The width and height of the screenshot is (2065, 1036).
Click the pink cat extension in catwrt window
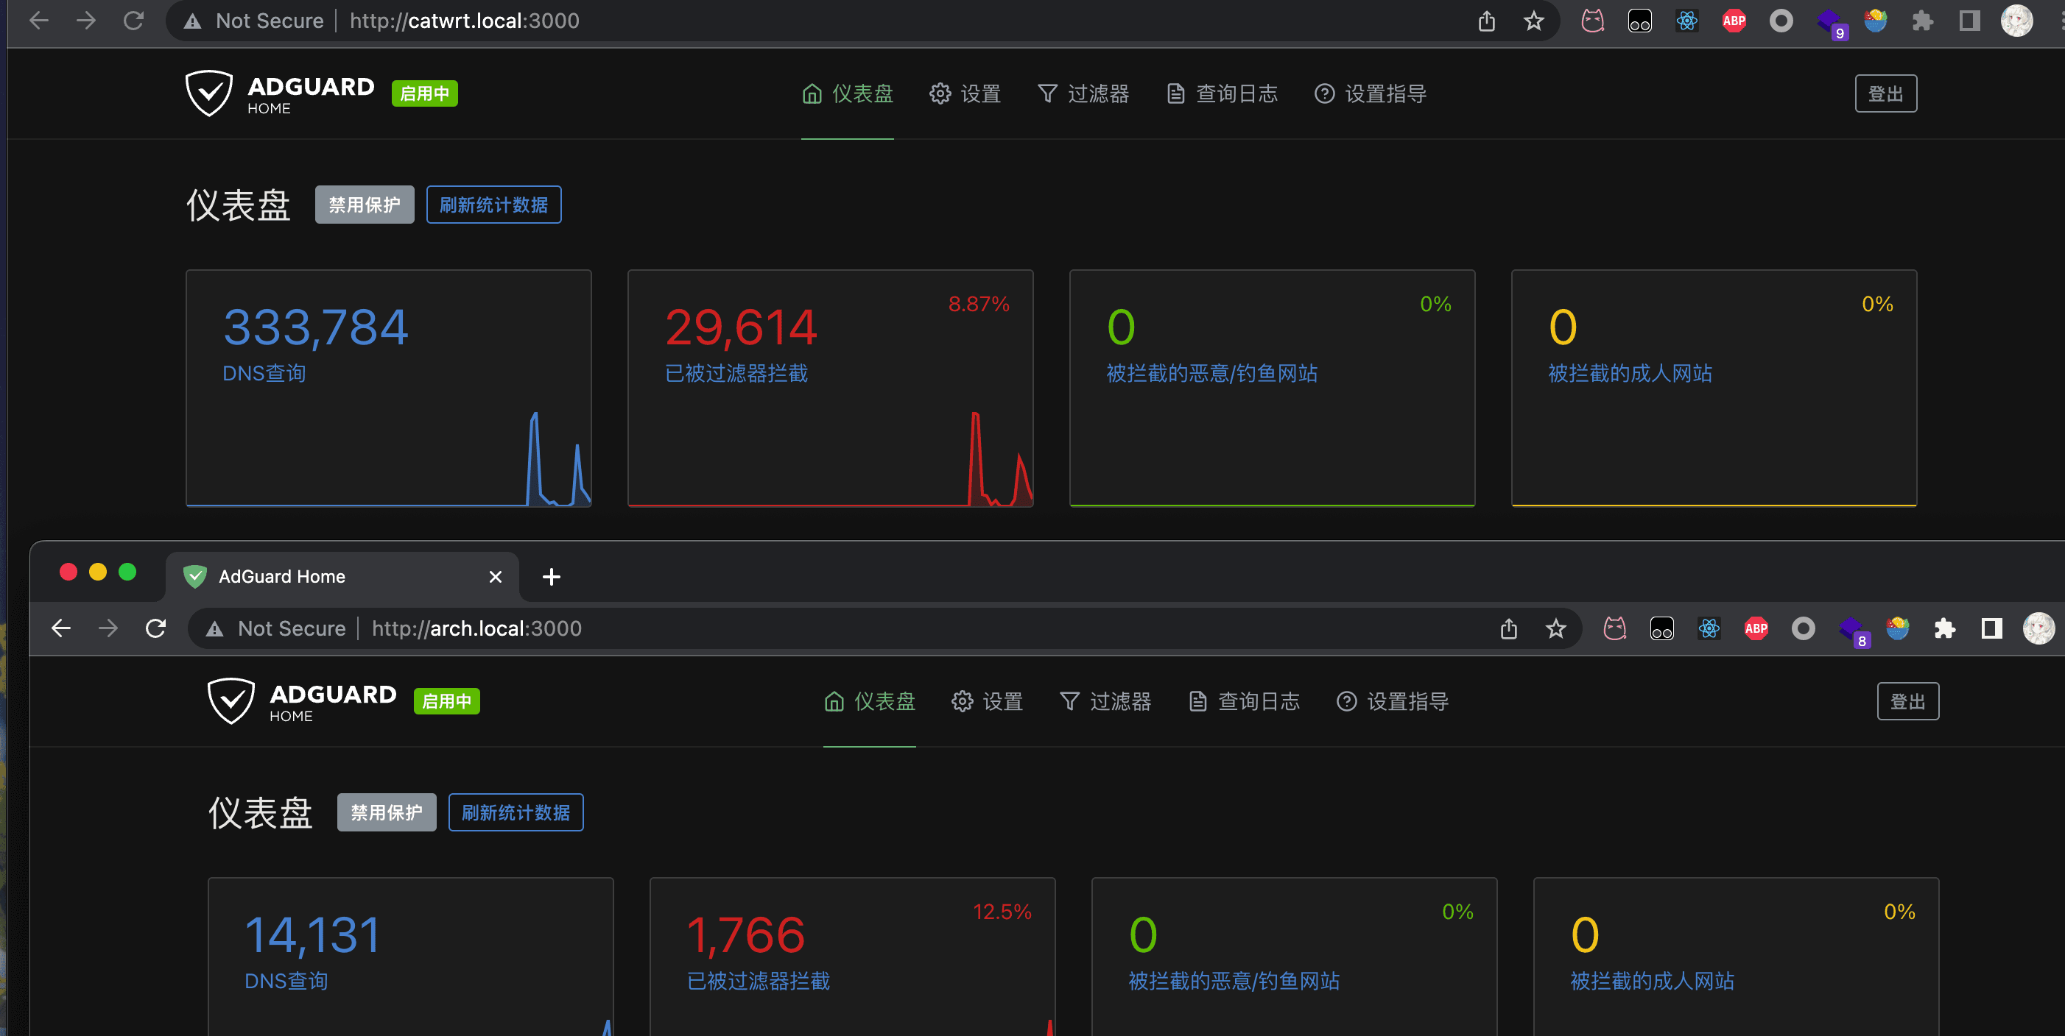coord(1593,21)
